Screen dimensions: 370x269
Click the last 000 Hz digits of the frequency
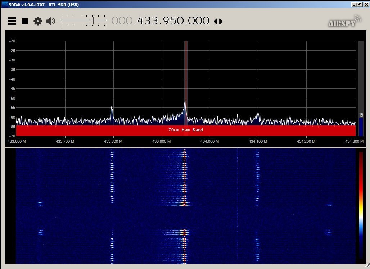point(199,21)
